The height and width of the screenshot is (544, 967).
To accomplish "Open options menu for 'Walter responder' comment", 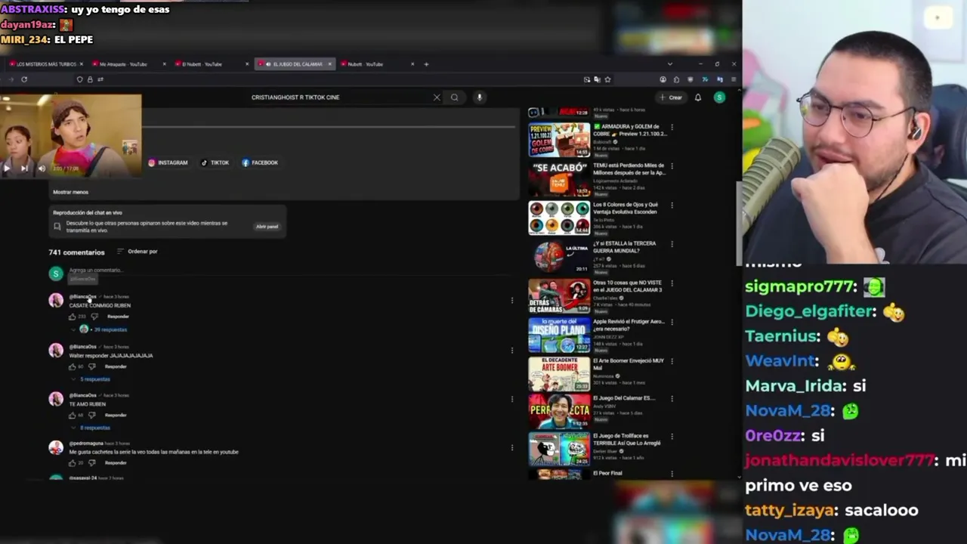I will [512, 351].
